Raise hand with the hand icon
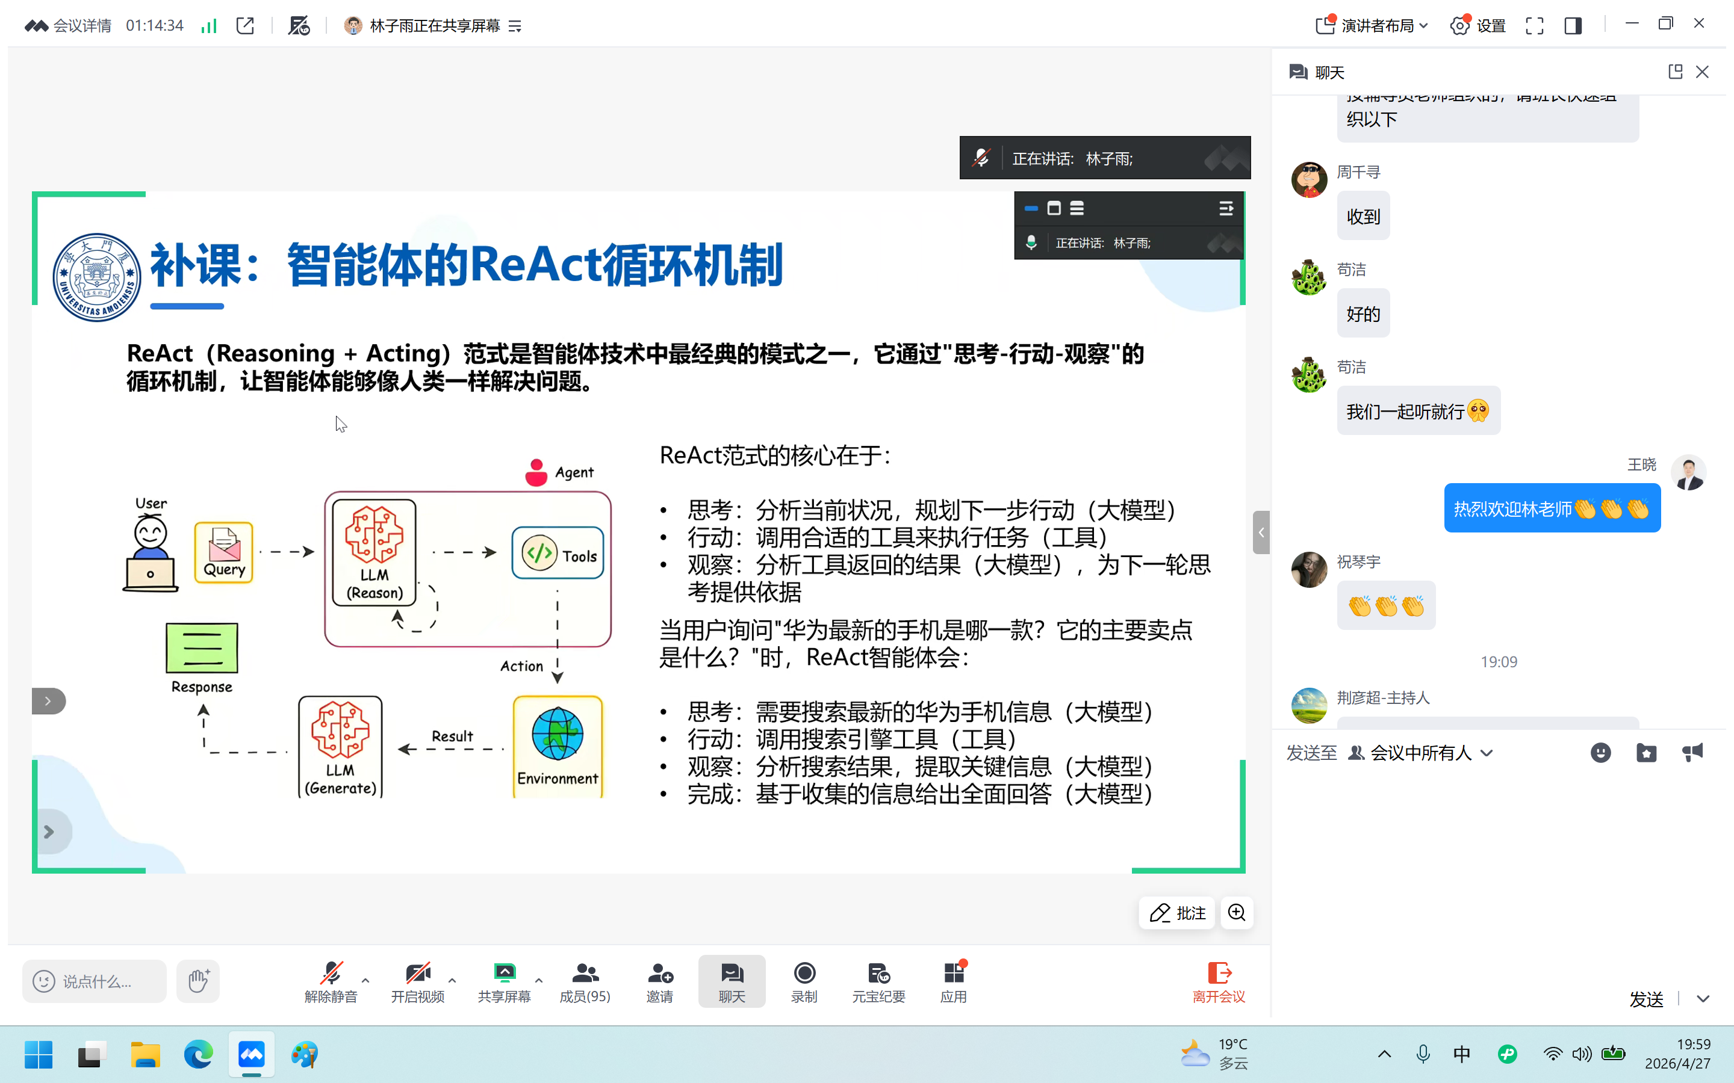Viewport: 1734px width, 1083px height. pos(199,981)
